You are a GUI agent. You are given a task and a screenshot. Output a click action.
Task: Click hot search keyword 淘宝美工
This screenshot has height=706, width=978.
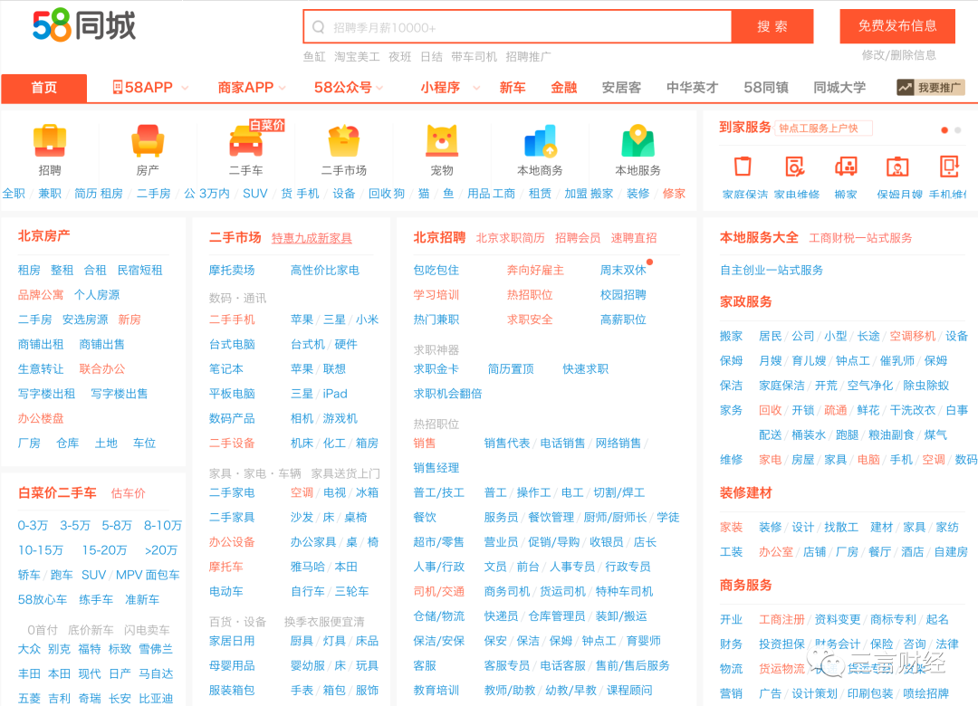(x=357, y=57)
